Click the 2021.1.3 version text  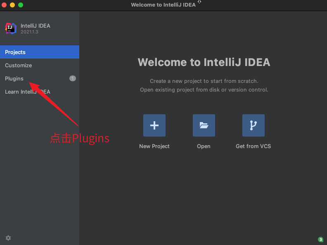pos(29,32)
